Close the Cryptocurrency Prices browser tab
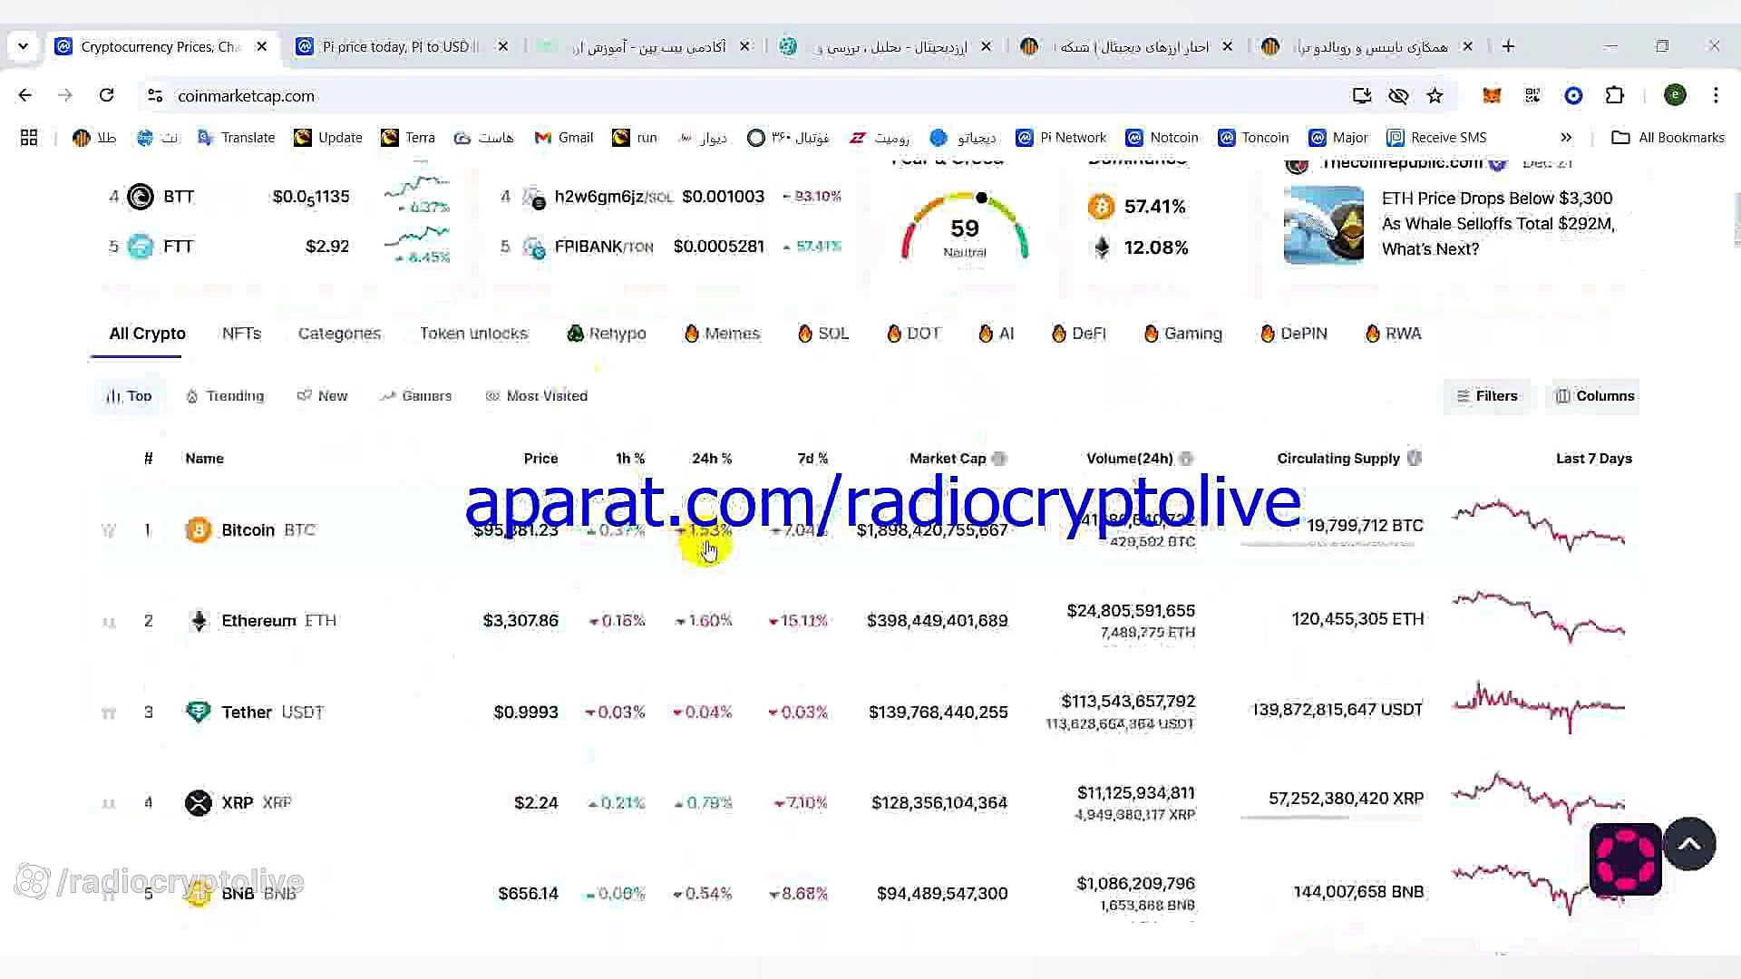 pos(262,46)
